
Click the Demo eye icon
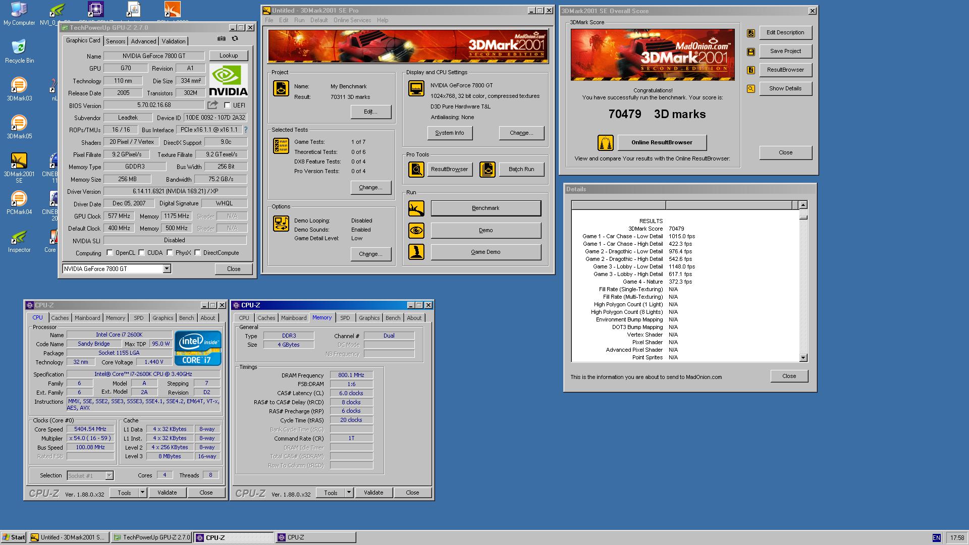tap(416, 231)
